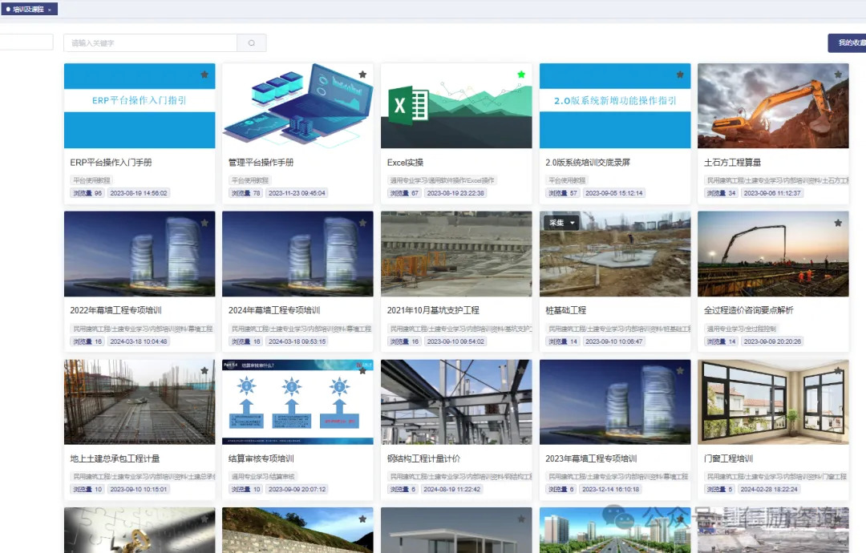
Task: Open the 门窗工程培训 window thumbnail
Action: pos(773,402)
